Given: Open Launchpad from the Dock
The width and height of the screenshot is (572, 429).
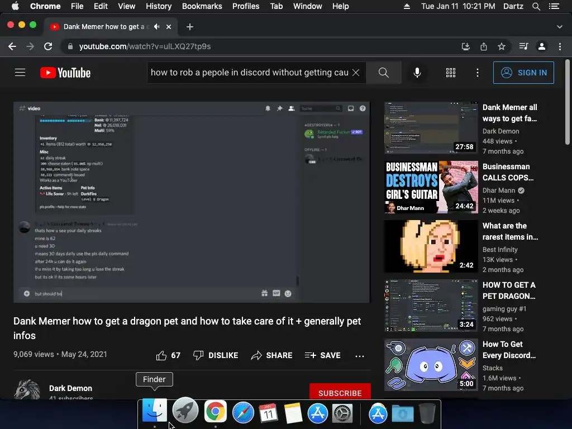Looking at the screenshot, I should coord(185,411).
